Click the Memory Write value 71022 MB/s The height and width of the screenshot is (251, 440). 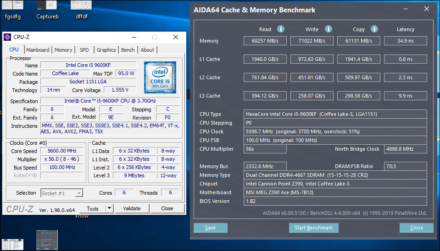[312, 41]
